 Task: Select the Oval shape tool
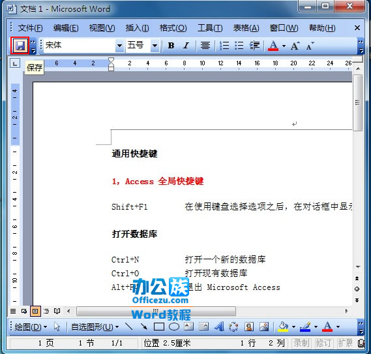pyautogui.click(x=174, y=327)
